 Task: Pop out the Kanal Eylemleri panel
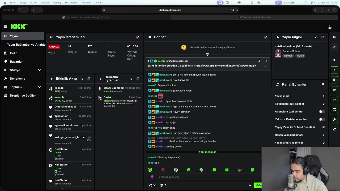click(322, 85)
